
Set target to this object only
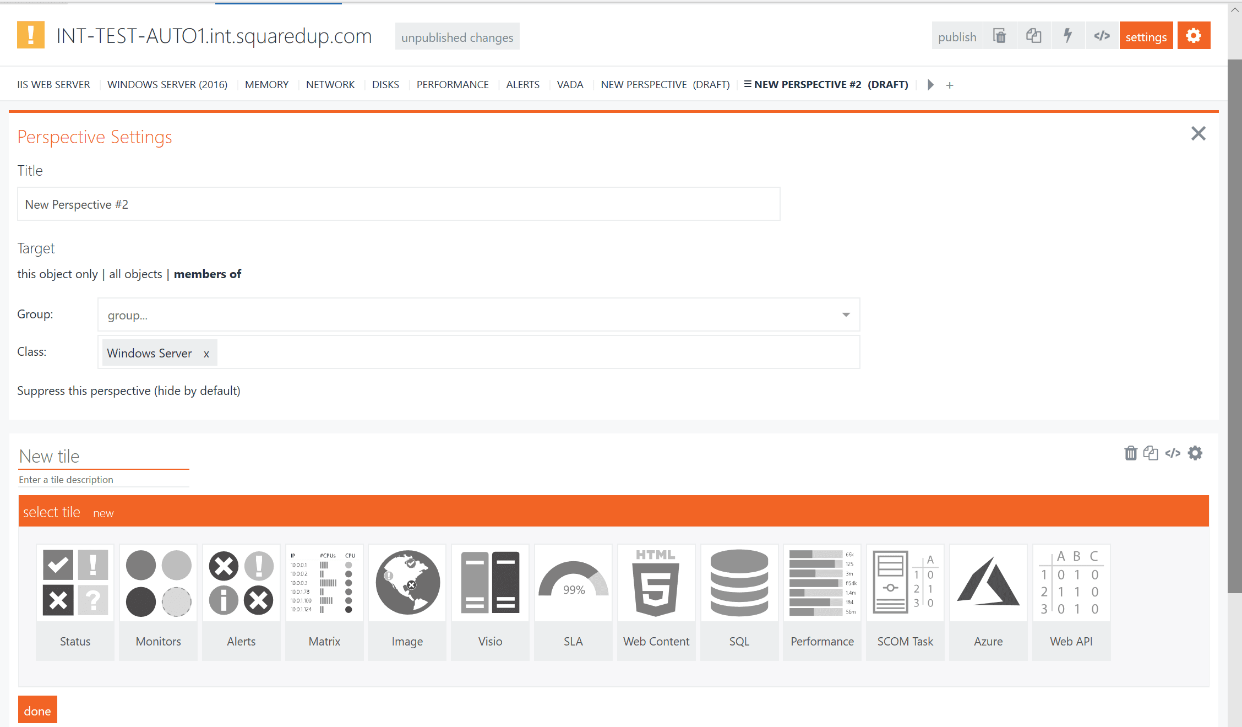pos(57,274)
